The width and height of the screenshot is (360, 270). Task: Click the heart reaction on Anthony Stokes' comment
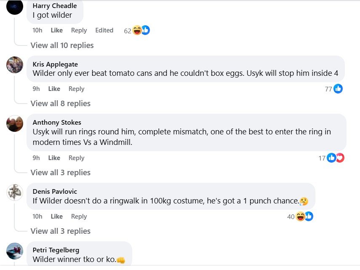point(339,158)
